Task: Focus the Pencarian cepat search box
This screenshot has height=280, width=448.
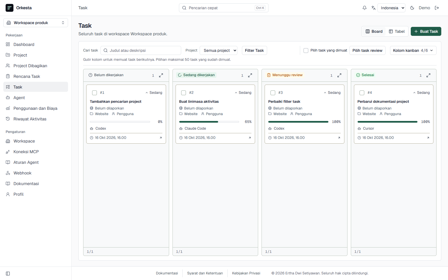Action: [x=223, y=8]
